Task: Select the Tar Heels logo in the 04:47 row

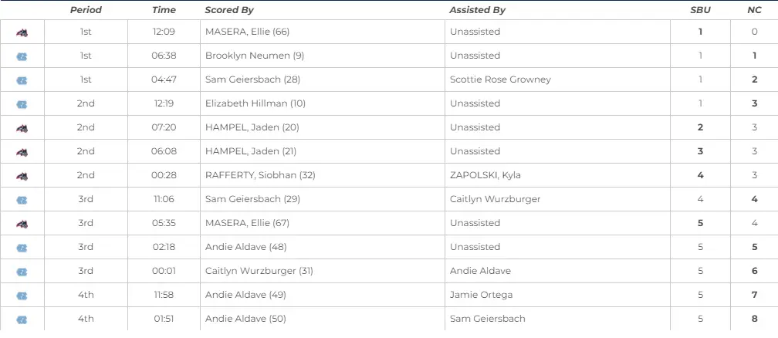Action: point(22,80)
